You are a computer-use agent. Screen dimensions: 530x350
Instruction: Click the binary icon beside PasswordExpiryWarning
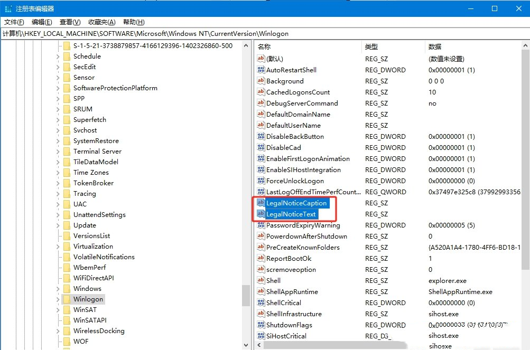pos(261,225)
